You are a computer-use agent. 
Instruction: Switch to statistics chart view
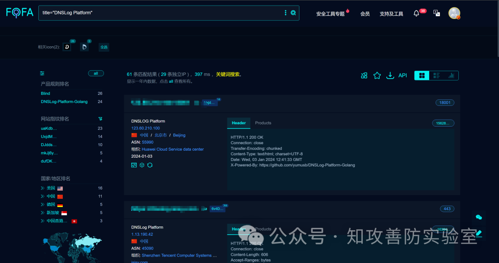[451, 75]
